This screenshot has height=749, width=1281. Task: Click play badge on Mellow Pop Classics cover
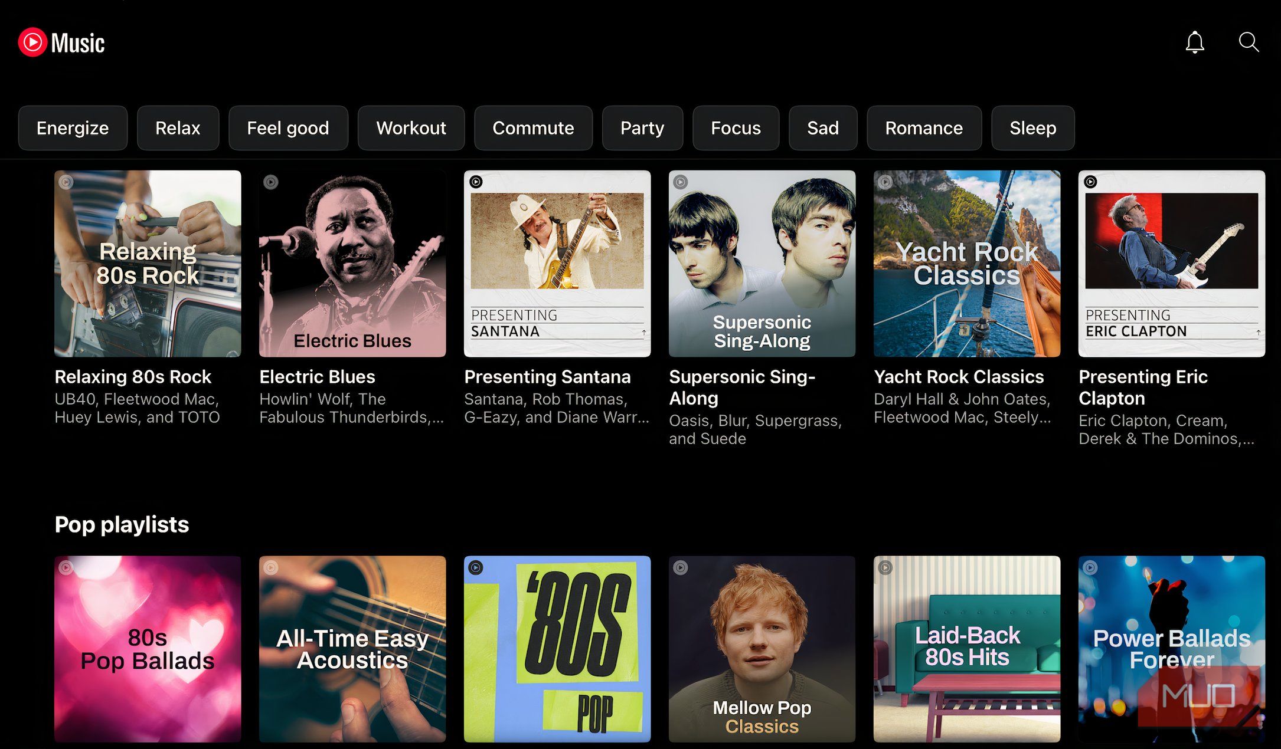[681, 567]
